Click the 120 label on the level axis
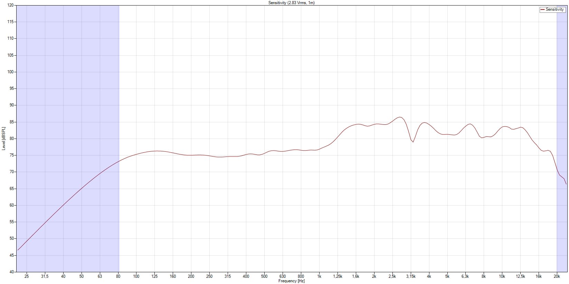 coord(10,6)
